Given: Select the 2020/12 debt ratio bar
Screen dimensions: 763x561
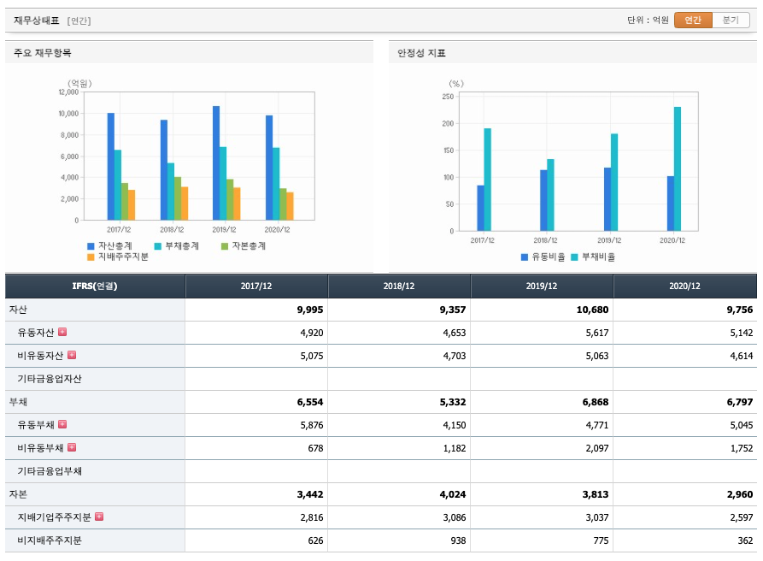Looking at the screenshot, I should point(678,169).
